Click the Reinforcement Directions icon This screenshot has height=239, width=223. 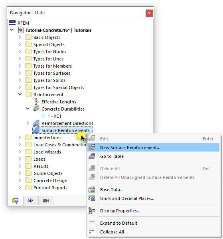click(36, 123)
